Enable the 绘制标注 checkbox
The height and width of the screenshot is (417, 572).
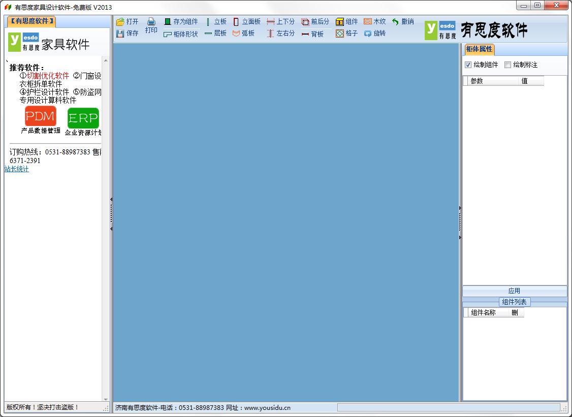[507, 65]
